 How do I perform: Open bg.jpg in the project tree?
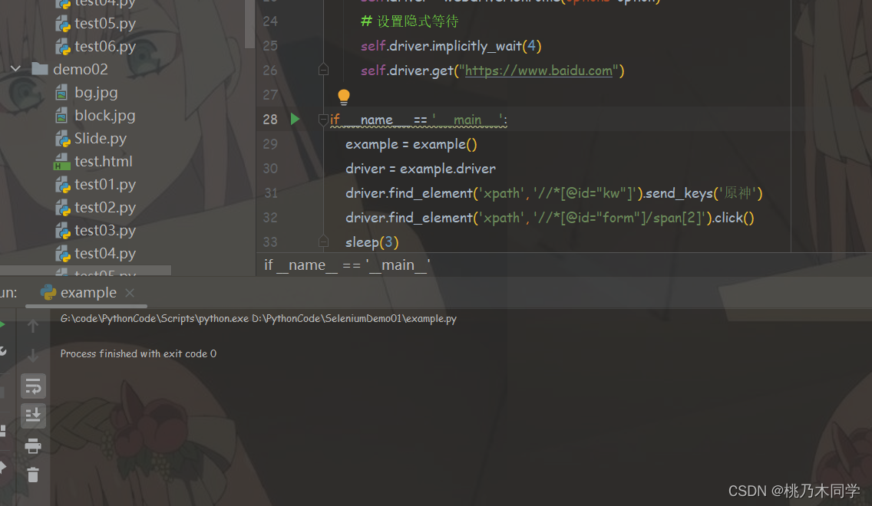pyautogui.click(x=96, y=92)
